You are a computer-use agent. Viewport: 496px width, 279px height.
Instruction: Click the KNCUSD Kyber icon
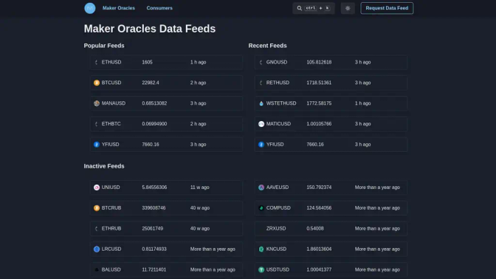[261, 249]
